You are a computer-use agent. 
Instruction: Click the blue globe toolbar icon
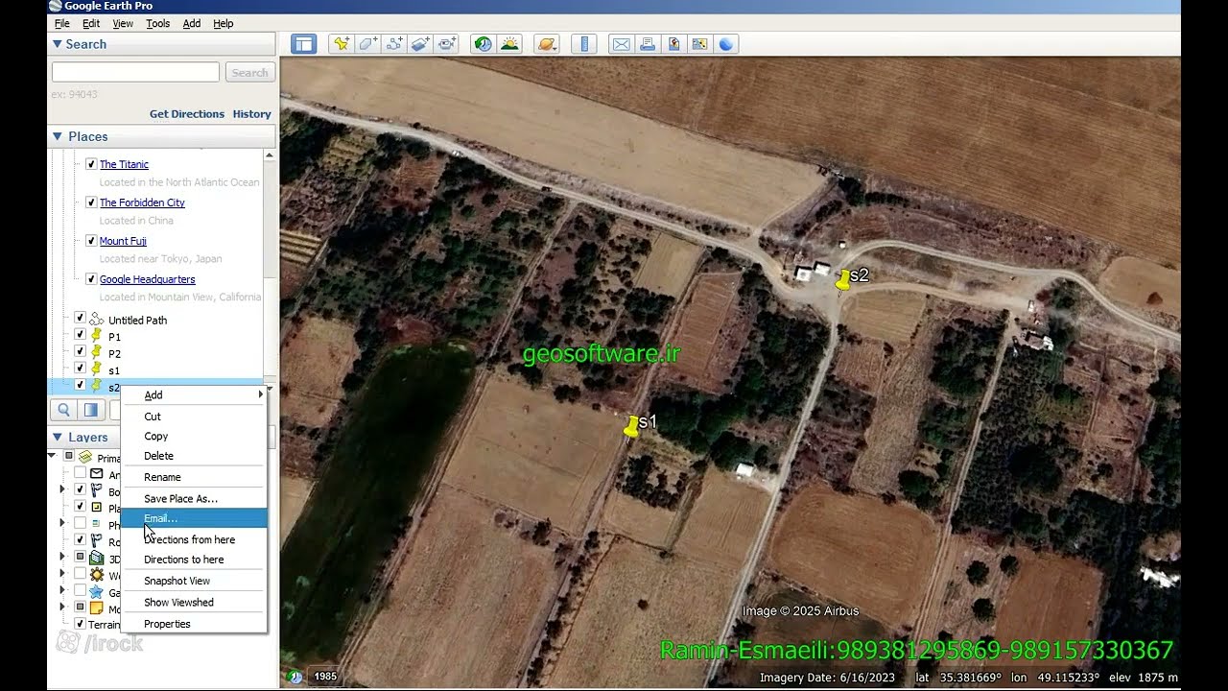coord(726,43)
